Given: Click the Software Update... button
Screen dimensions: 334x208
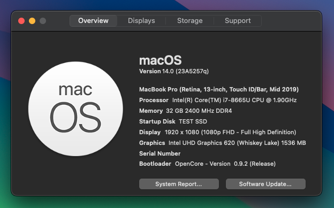Looking at the screenshot, I should 265,184.
